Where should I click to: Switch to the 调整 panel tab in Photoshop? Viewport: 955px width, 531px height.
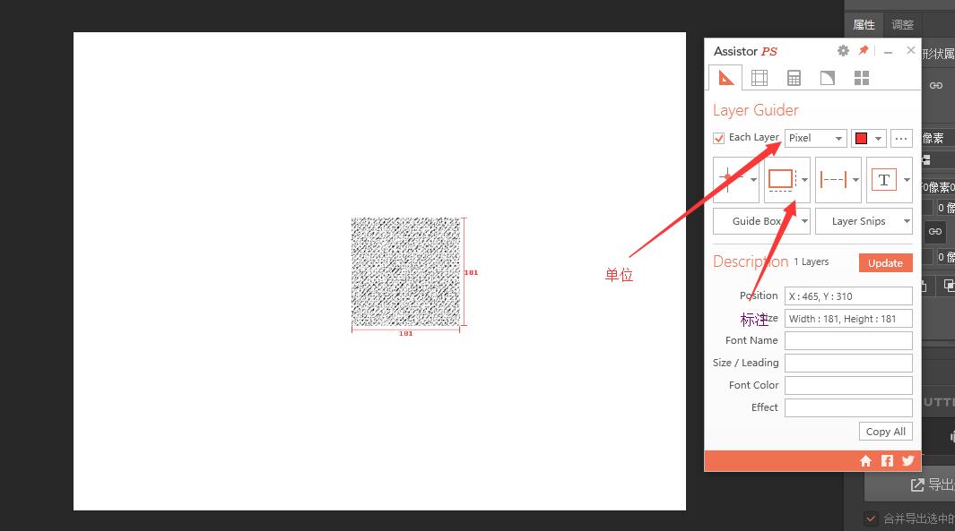pos(903,25)
